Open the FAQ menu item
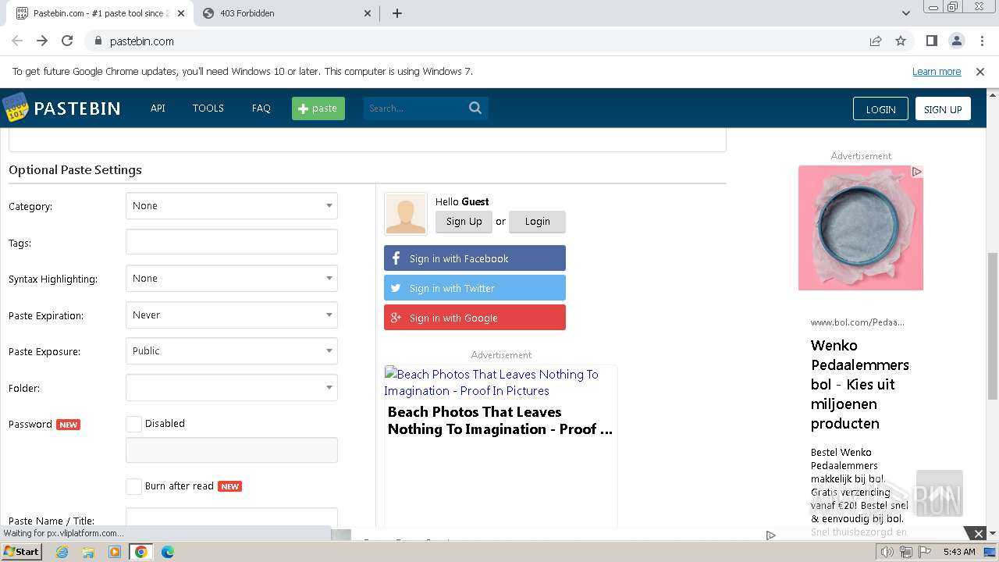The width and height of the screenshot is (999, 562). point(261,108)
